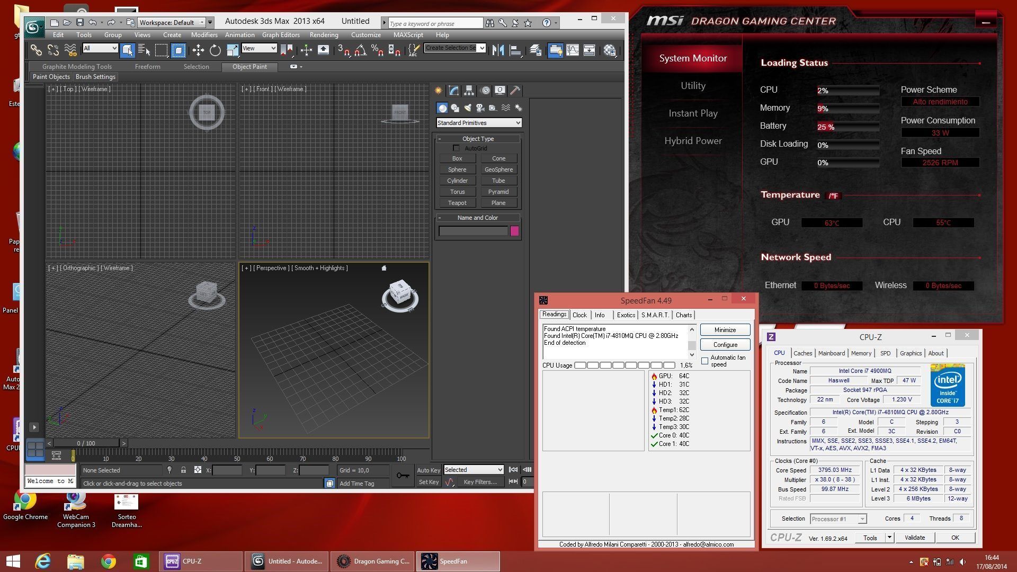
Task: Switch to the Mainboard tab in CPU-Z
Action: [x=831, y=353]
